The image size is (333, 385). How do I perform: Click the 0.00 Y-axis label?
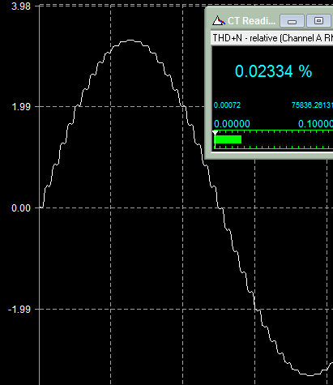click(x=21, y=208)
